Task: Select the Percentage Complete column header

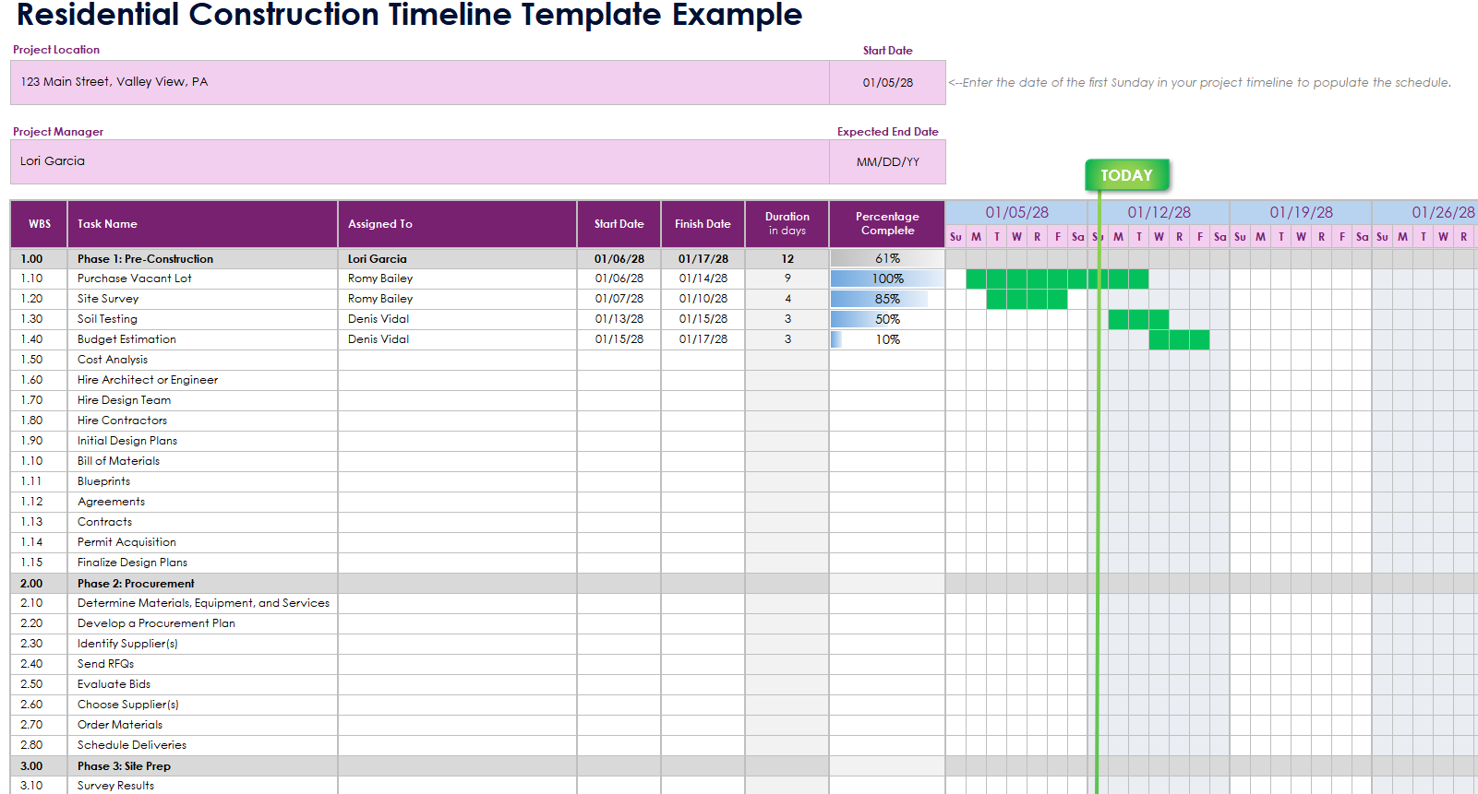Action: click(x=887, y=224)
